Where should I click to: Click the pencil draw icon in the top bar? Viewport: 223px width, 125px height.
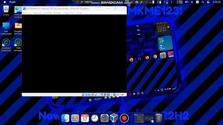pyautogui.click(x=141, y=2)
